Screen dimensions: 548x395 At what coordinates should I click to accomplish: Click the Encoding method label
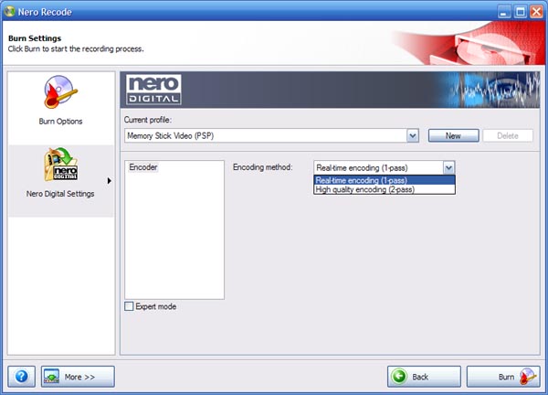(262, 167)
